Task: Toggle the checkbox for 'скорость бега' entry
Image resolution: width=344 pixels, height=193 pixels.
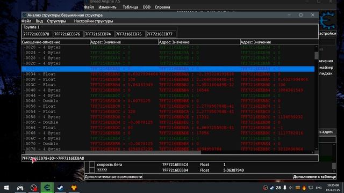Action: coord(92,165)
